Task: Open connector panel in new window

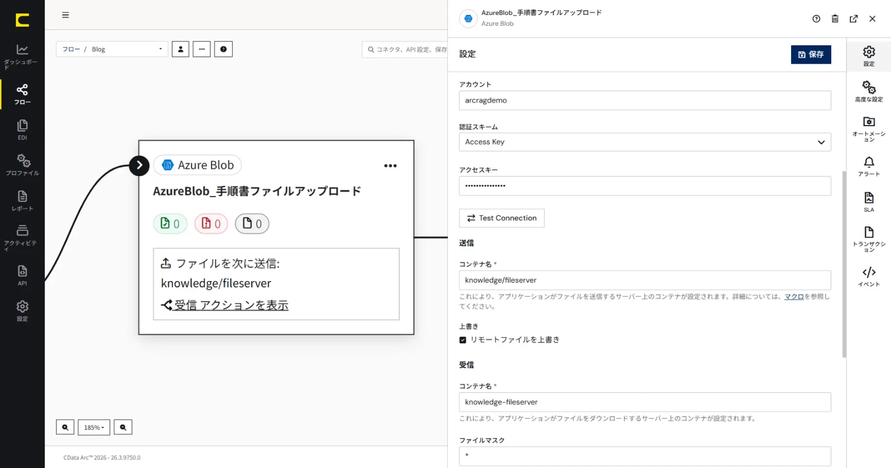Action: point(853,19)
